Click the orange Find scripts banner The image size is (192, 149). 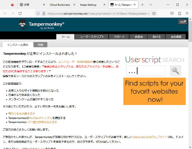155,91
